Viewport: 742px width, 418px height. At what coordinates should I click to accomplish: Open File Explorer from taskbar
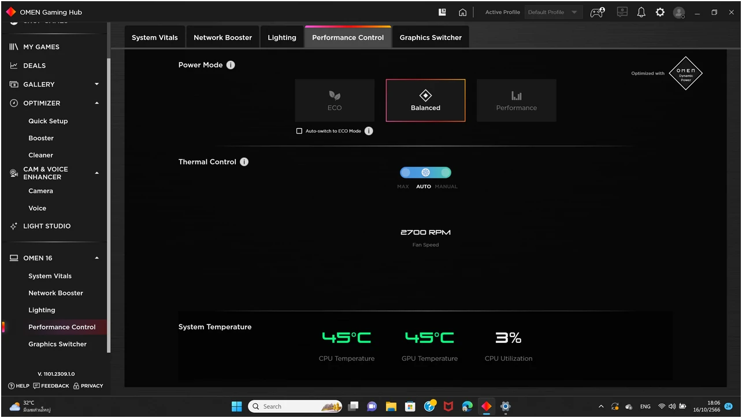[x=391, y=406]
